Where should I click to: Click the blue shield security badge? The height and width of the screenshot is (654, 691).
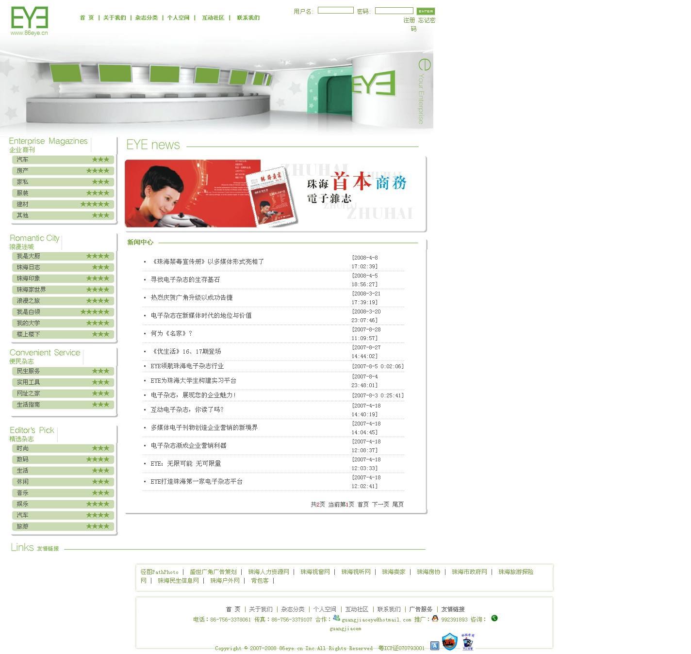pos(450,642)
